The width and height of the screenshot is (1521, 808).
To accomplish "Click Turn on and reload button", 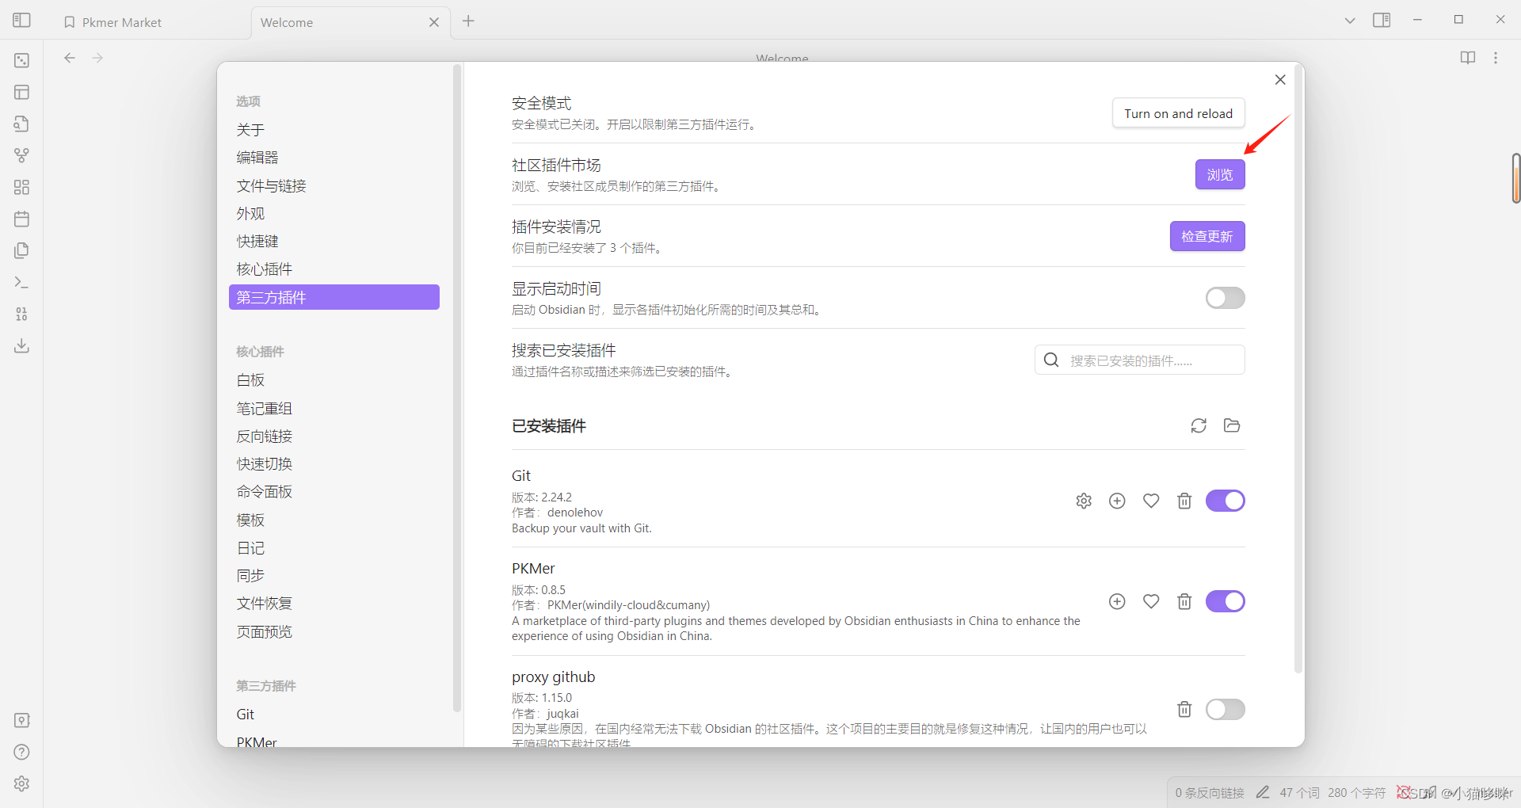I will coord(1178,113).
